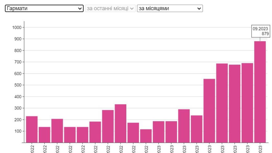The image size is (272, 153).
Task: Click the greyed-out "за останні місяці" dropdown
Action: (110, 8)
